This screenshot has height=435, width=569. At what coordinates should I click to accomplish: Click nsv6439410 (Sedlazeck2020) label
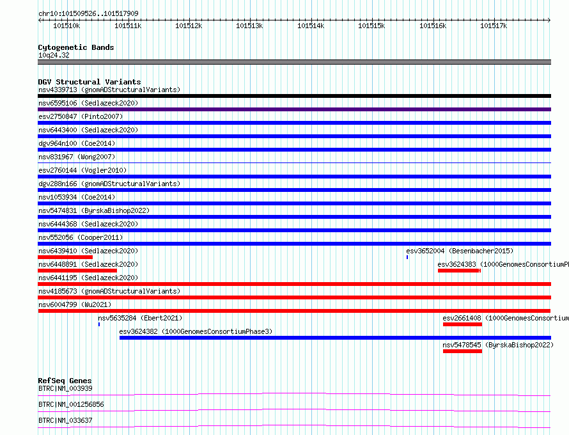(x=88, y=251)
